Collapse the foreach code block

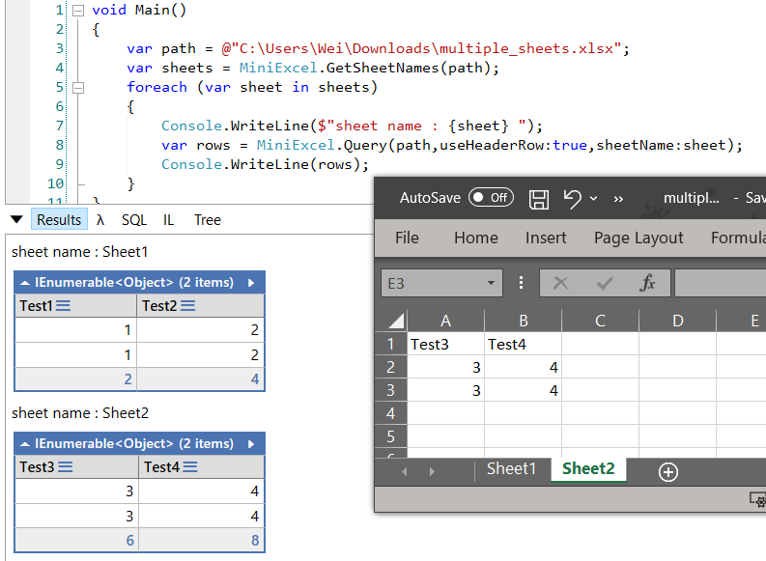(x=78, y=88)
